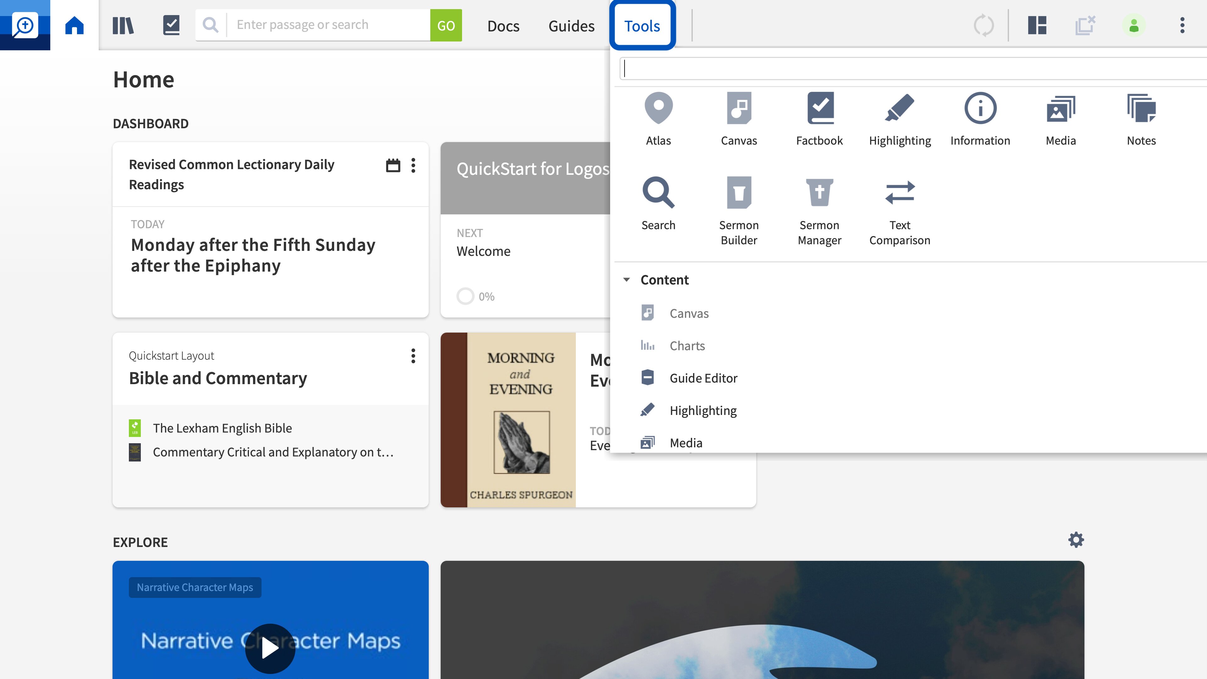Click the Logos app logo icon
The image size is (1207, 679).
[25, 25]
